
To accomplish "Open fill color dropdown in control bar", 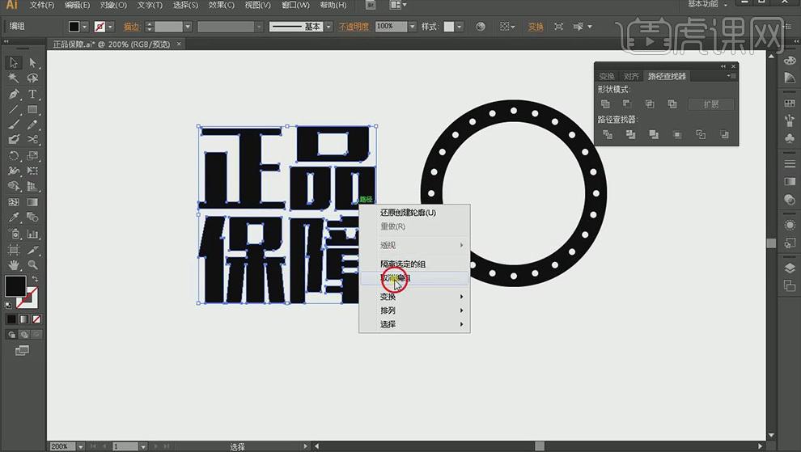I will click(85, 27).
